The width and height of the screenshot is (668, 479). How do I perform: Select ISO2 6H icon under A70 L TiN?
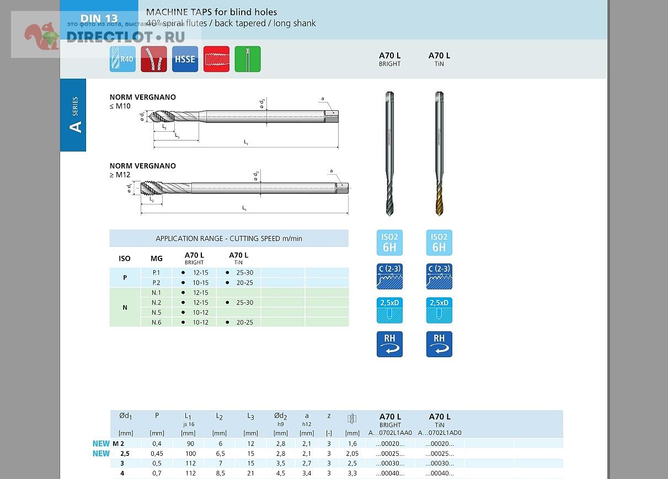(x=439, y=243)
